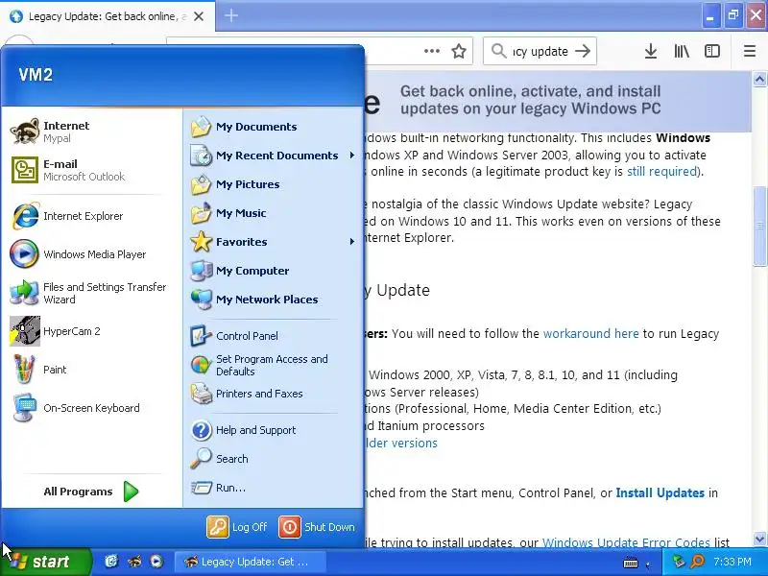
Task: Launch Microsoft Outlook E-mail entry
Action: pyautogui.click(x=90, y=170)
